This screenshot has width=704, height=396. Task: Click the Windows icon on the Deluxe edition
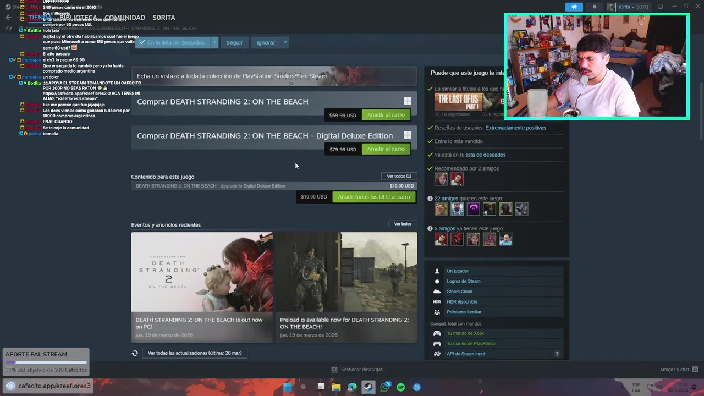click(408, 135)
